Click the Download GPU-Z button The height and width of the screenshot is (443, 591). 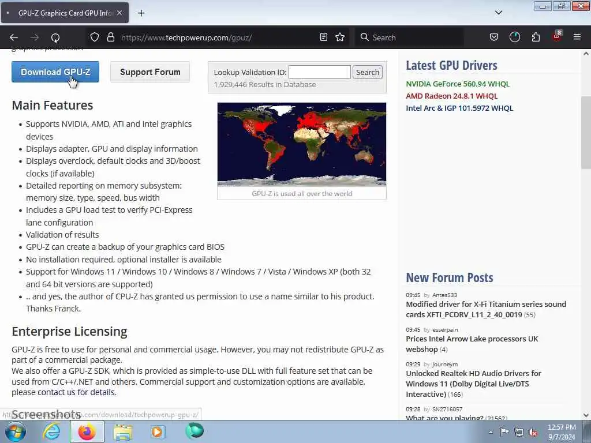(x=55, y=72)
